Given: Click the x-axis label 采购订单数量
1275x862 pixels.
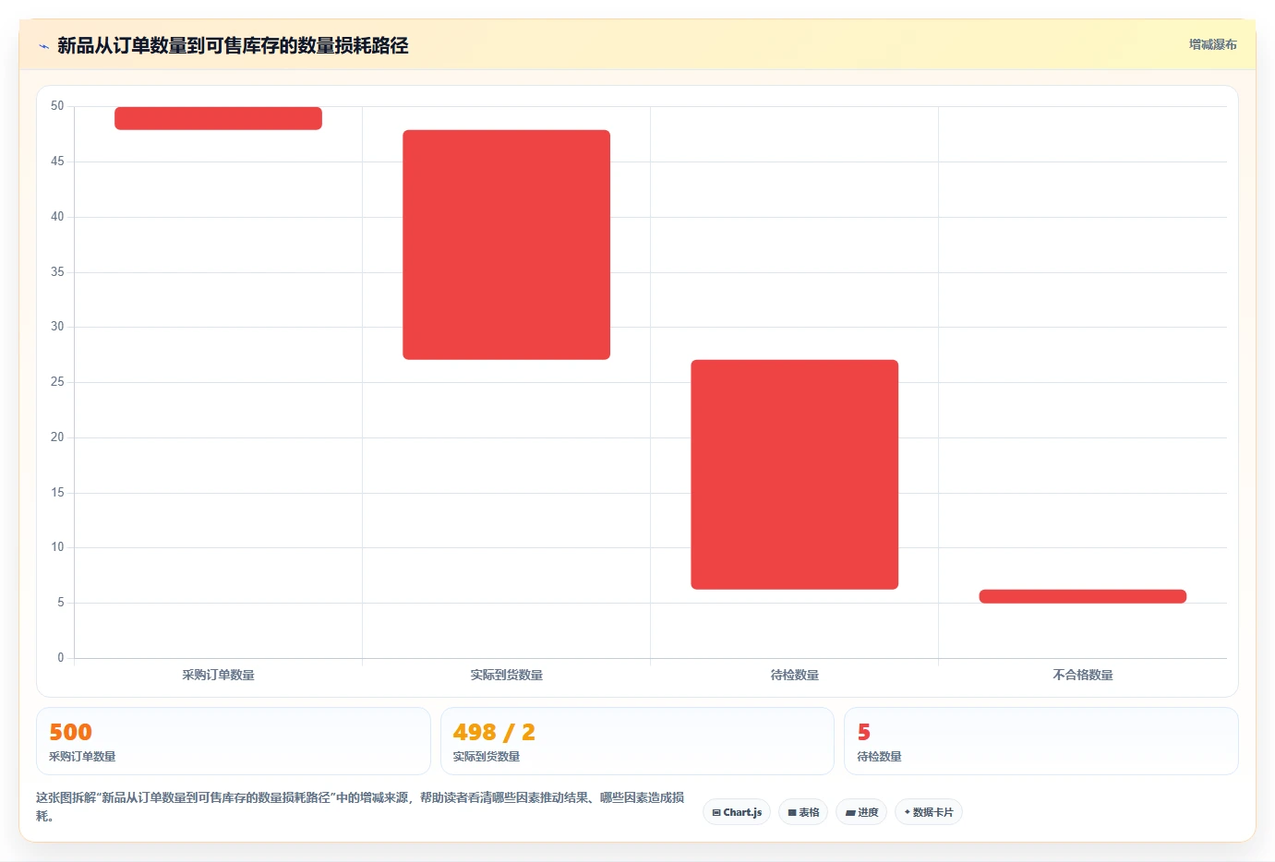Looking at the screenshot, I should pyautogui.click(x=218, y=675).
